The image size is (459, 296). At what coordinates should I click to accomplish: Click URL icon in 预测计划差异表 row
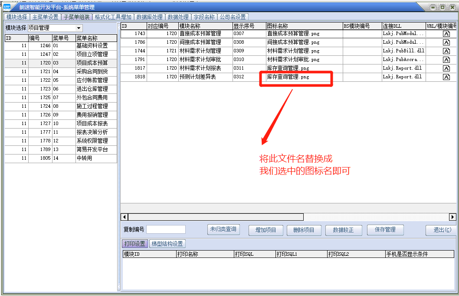coord(446,77)
